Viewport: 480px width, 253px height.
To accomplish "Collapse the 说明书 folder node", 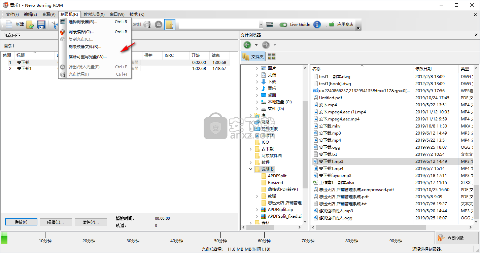I will pos(251,169).
